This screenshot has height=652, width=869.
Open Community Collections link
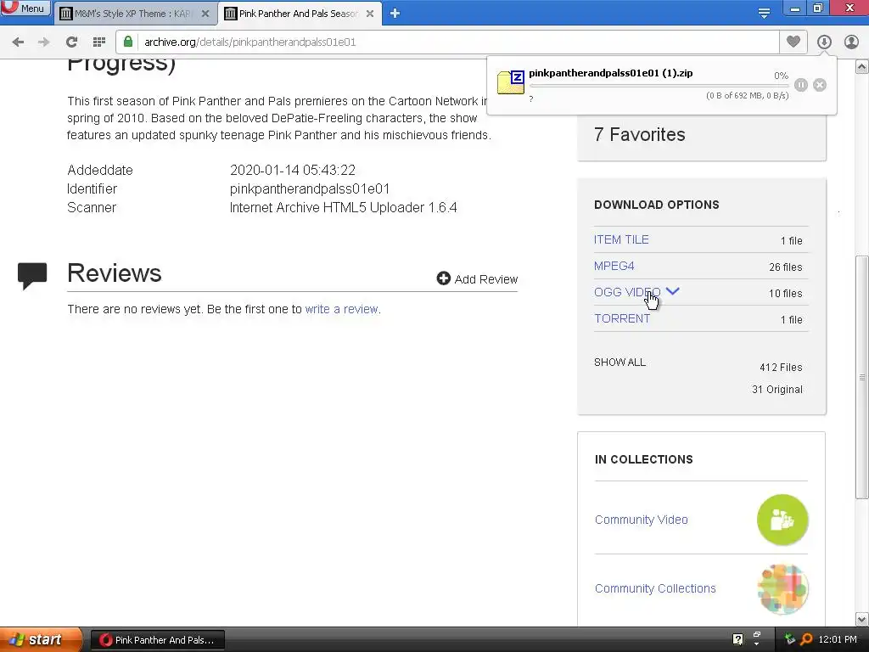pyautogui.click(x=655, y=588)
